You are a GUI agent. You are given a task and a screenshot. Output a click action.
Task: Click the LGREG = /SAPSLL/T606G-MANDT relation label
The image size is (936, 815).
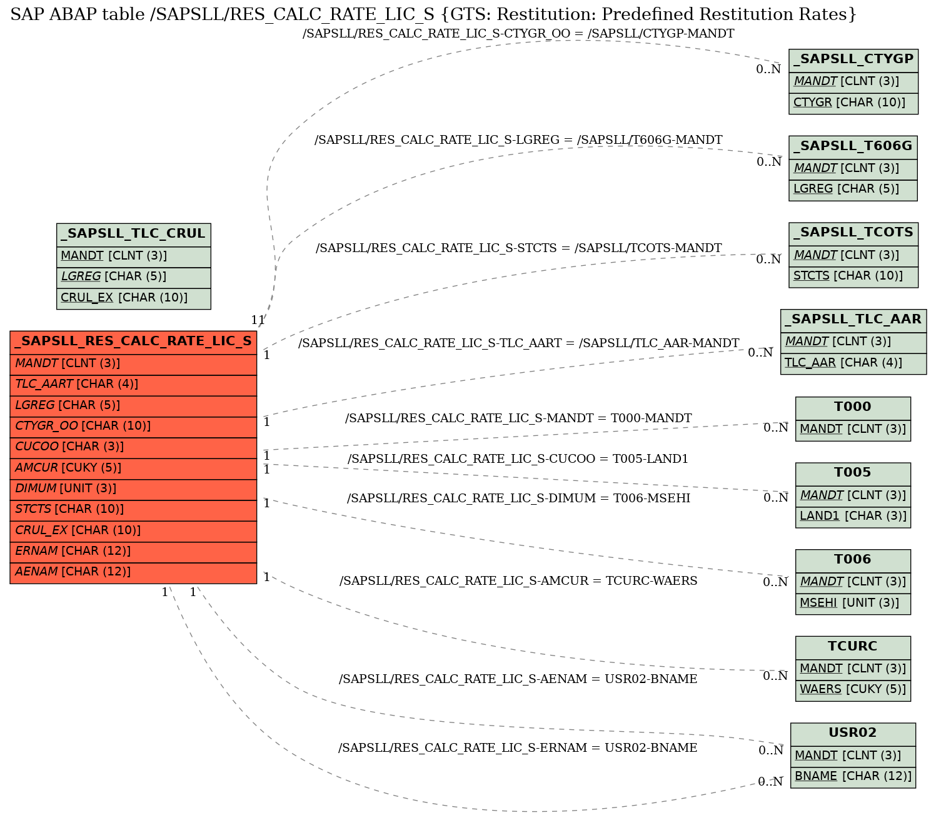(x=518, y=140)
